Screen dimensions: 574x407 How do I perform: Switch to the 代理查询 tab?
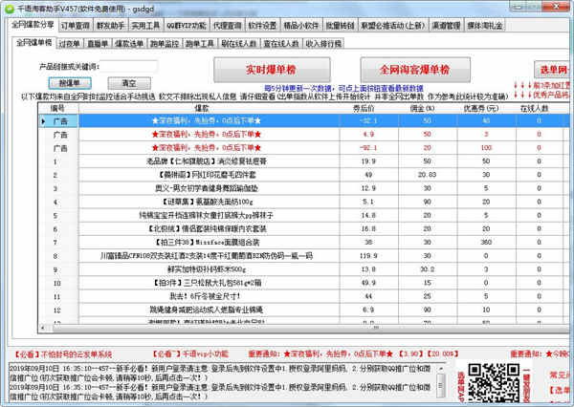point(227,26)
